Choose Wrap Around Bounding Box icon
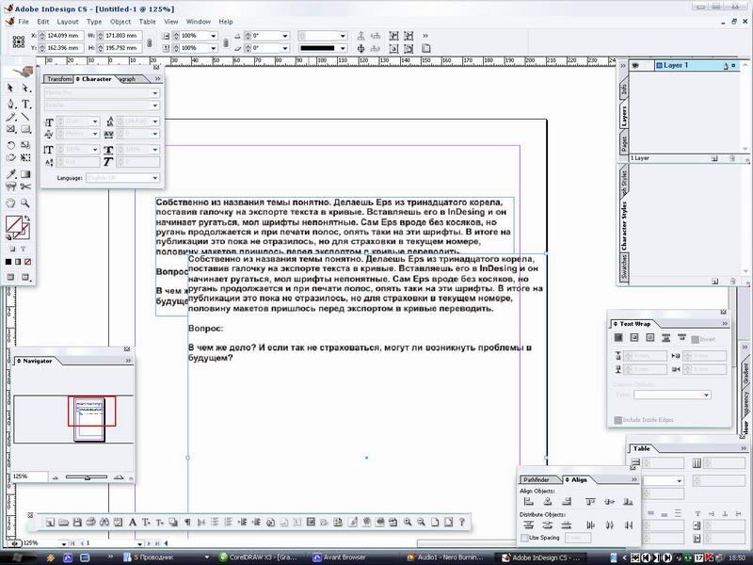 pos(633,338)
